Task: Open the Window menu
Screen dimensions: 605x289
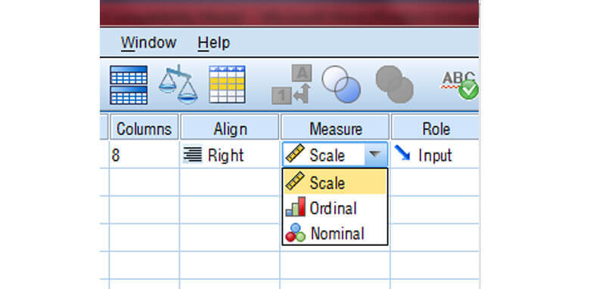Action: [x=148, y=43]
